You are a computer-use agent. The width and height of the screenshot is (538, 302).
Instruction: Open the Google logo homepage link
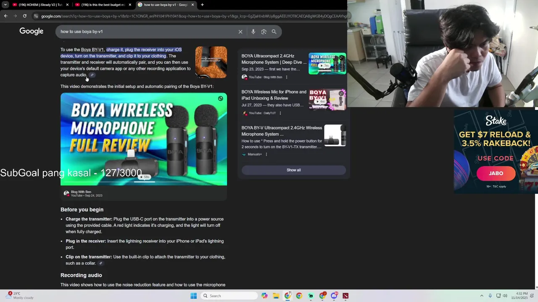(32, 31)
